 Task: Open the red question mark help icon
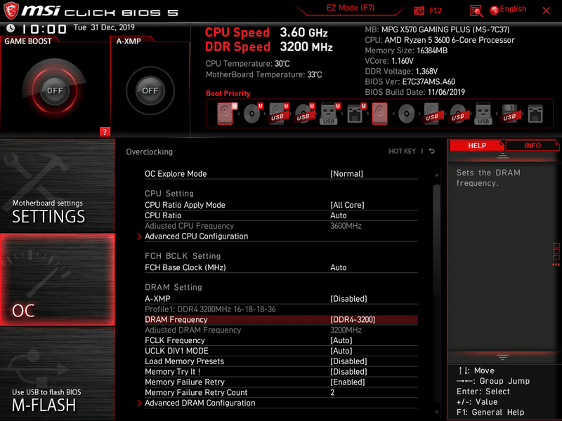point(105,132)
